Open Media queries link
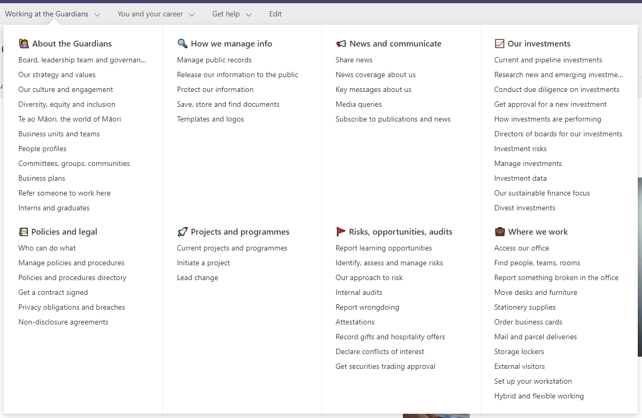Screen dimensions: 642x418 (359, 104)
